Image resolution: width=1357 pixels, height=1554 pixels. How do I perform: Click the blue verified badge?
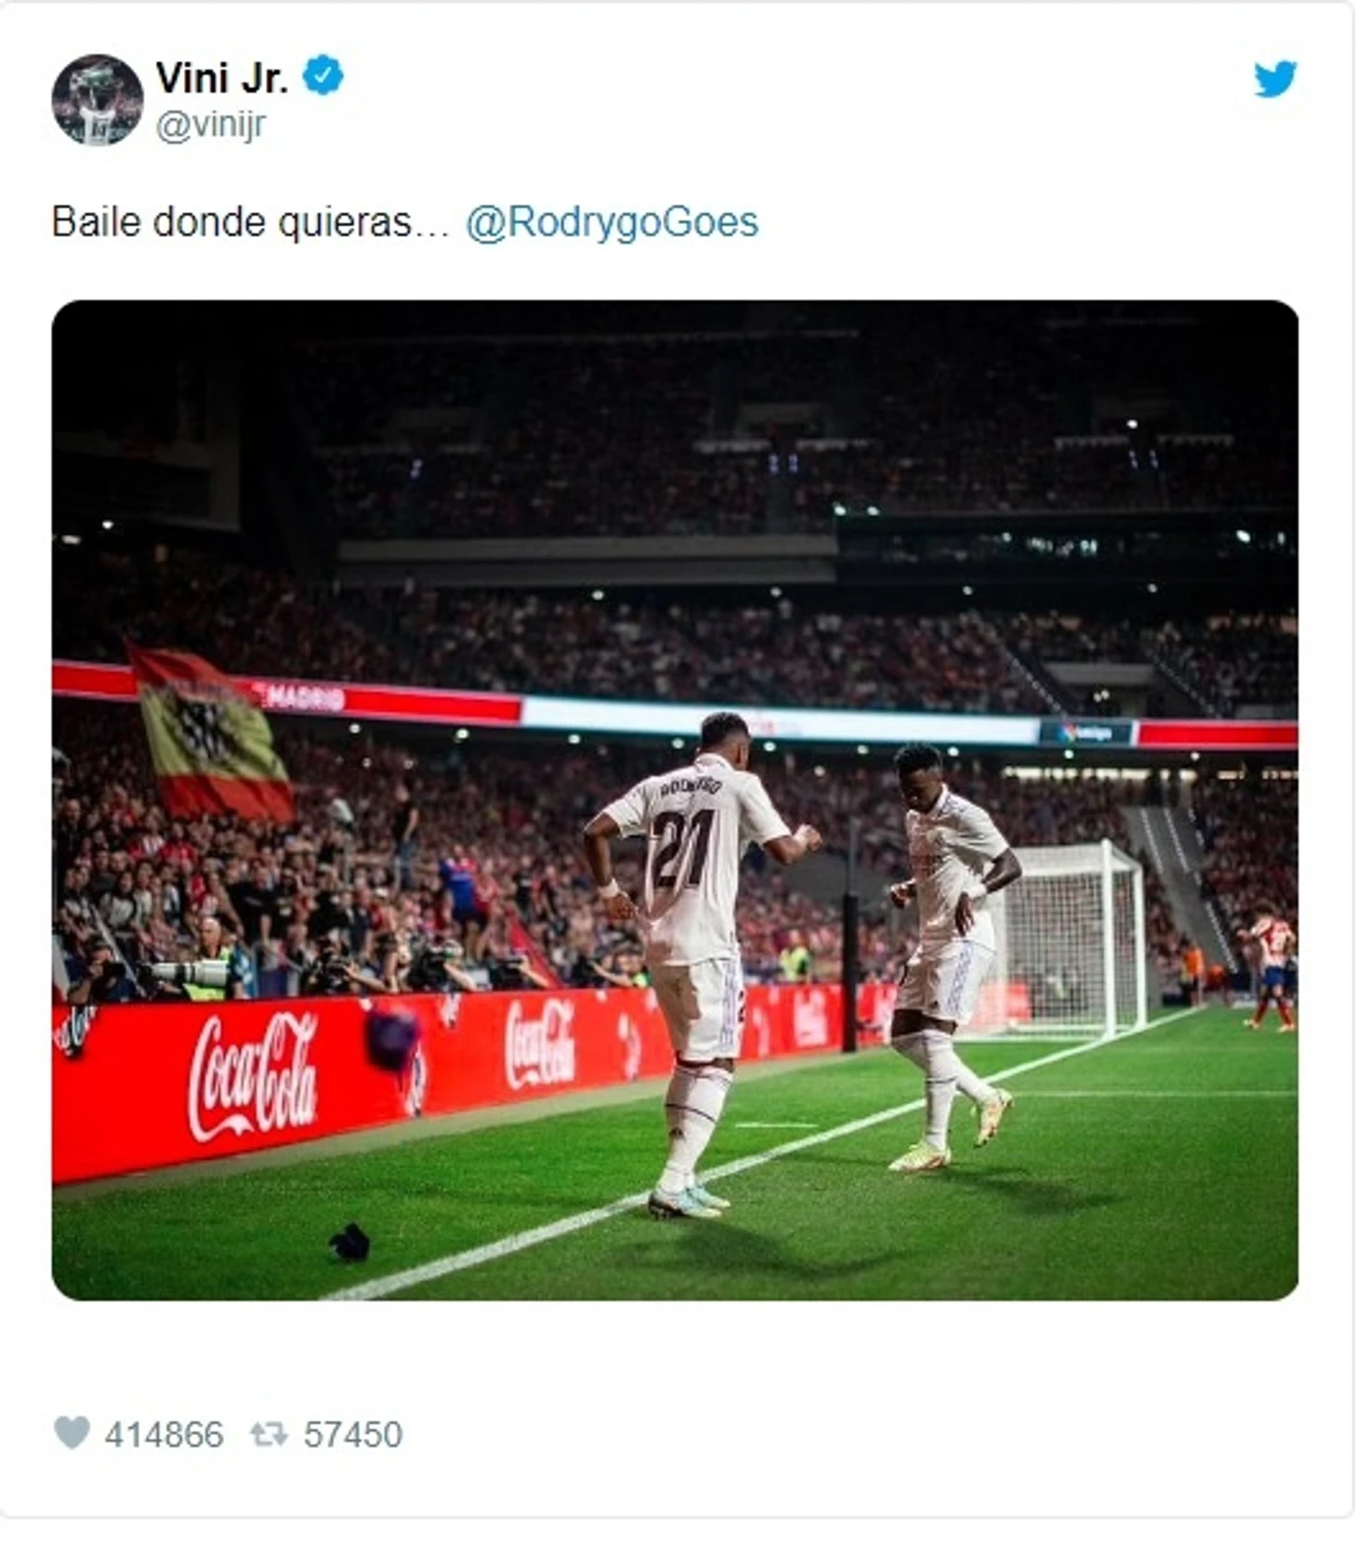click(323, 75)
